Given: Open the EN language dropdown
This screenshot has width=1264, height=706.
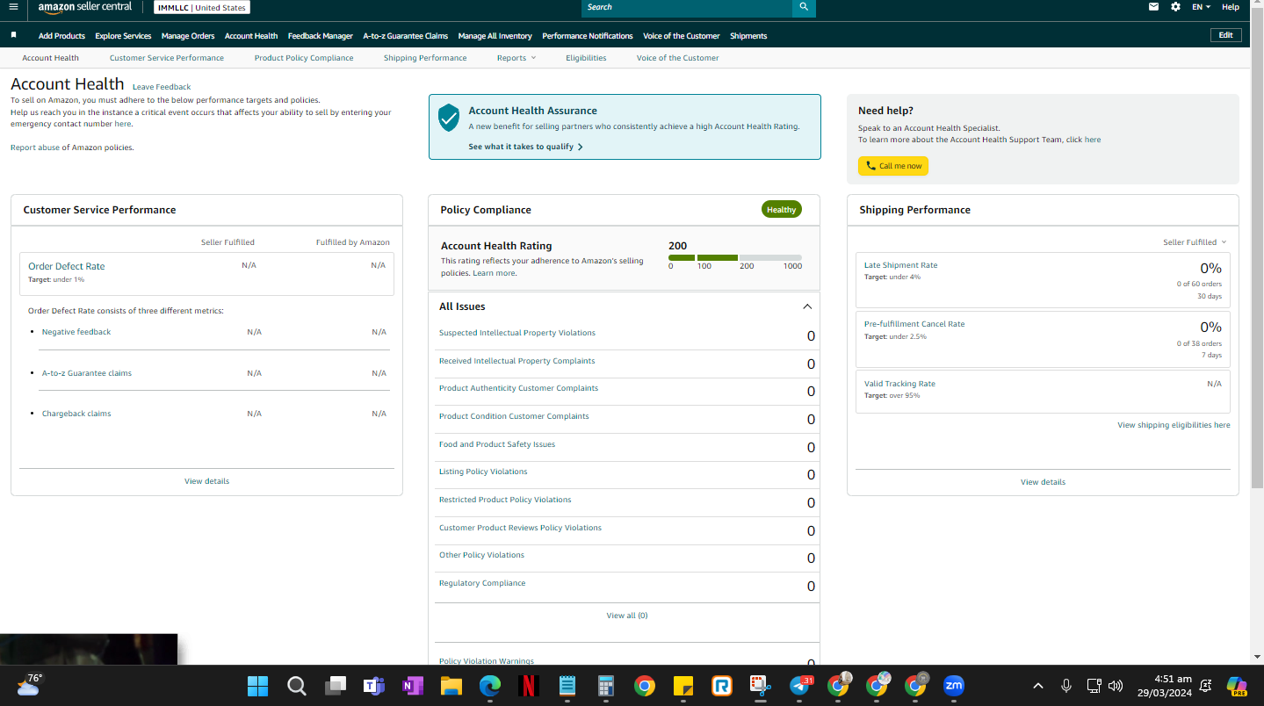Looking at the screenshot, I should pos(1201,7).
